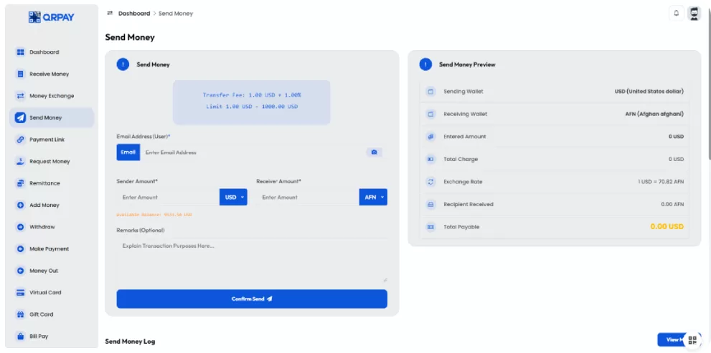Click the Sender Amount input field
This screenshot has width=711, height=353.
(x=169, y=197)
